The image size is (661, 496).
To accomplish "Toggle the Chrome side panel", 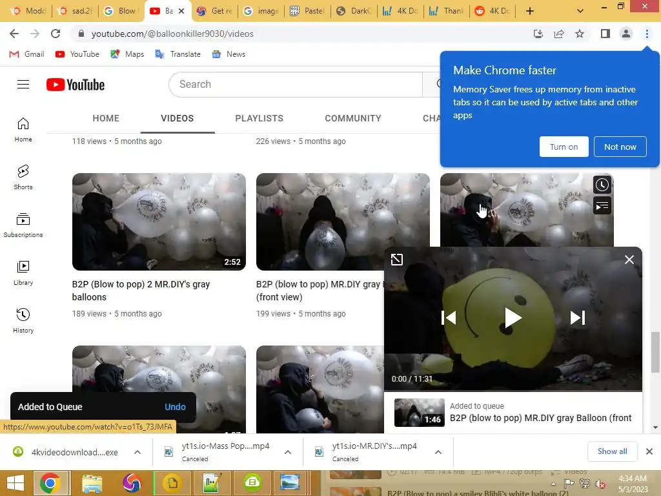I will click(x=605, y=34).
